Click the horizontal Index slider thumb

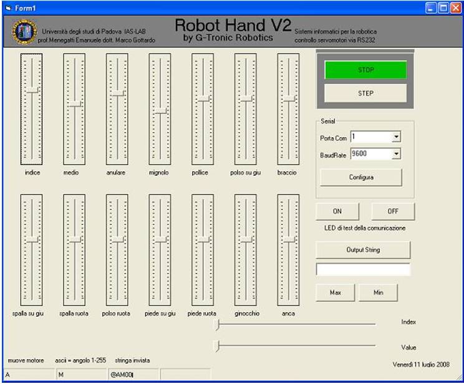(217, 324)
